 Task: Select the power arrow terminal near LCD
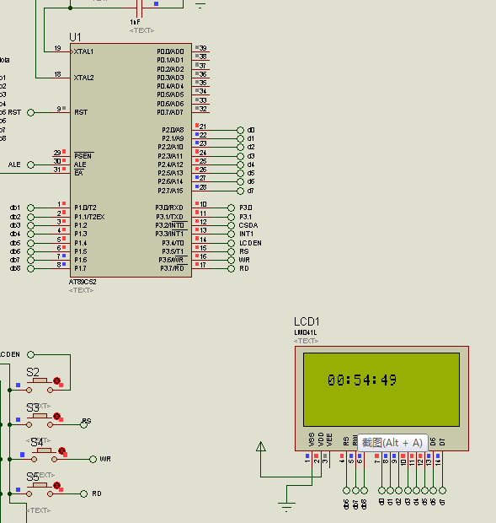point(261,446)
